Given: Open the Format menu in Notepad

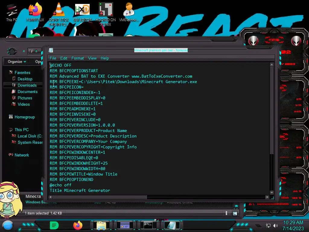Looking at the screenshot, I should (x=78, y=58).
